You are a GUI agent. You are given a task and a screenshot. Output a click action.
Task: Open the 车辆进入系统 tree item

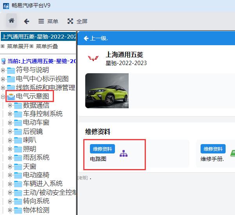point(43,184)
